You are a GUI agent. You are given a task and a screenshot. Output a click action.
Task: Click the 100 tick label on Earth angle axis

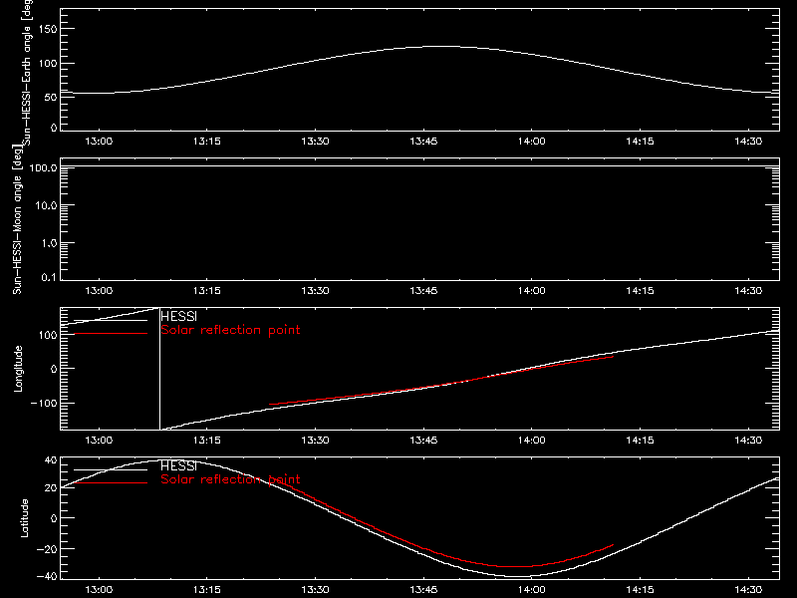(x=48, y=64)
